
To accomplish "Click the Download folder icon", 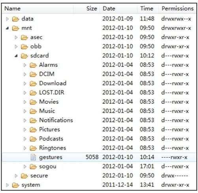I will [x=33, y=83].
